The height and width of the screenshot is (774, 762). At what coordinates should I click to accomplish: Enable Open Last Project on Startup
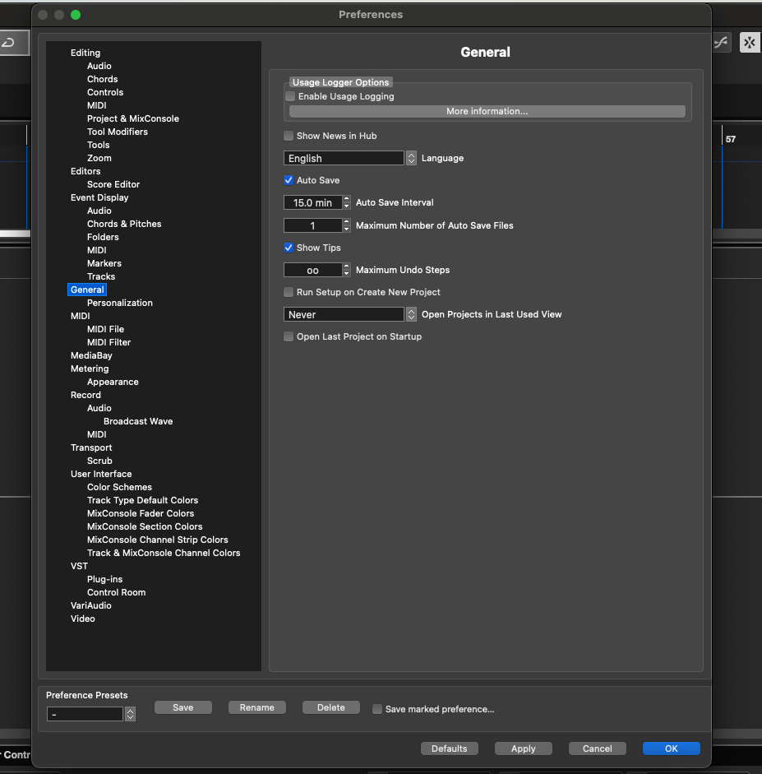tap(289, 336)
